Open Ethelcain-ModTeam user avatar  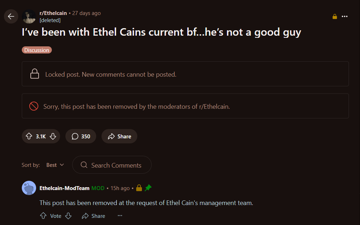[29, 188]
